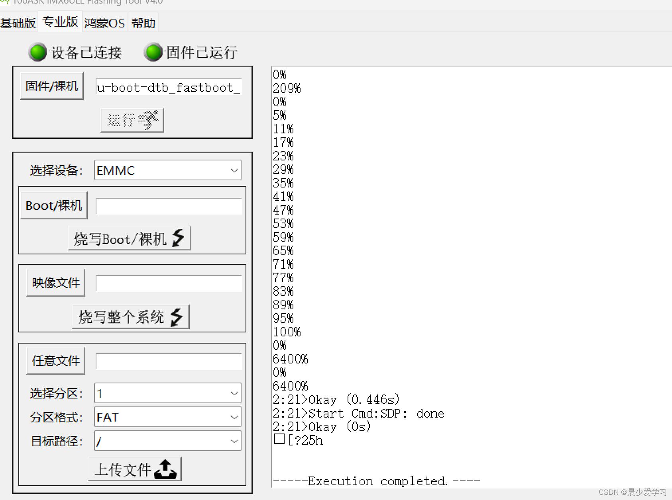Viewport: 672px width, 500px height.
Task: Click the 选择设备 label
Action: (56, 170)
